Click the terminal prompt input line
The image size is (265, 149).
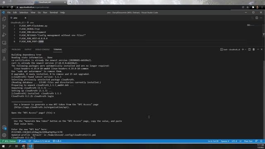pos(23,137)
